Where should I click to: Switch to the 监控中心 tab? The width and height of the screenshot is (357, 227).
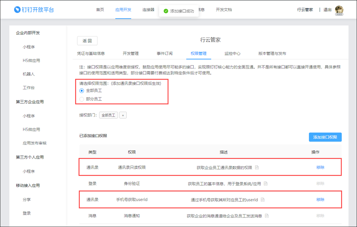click(x=232, y=54)
